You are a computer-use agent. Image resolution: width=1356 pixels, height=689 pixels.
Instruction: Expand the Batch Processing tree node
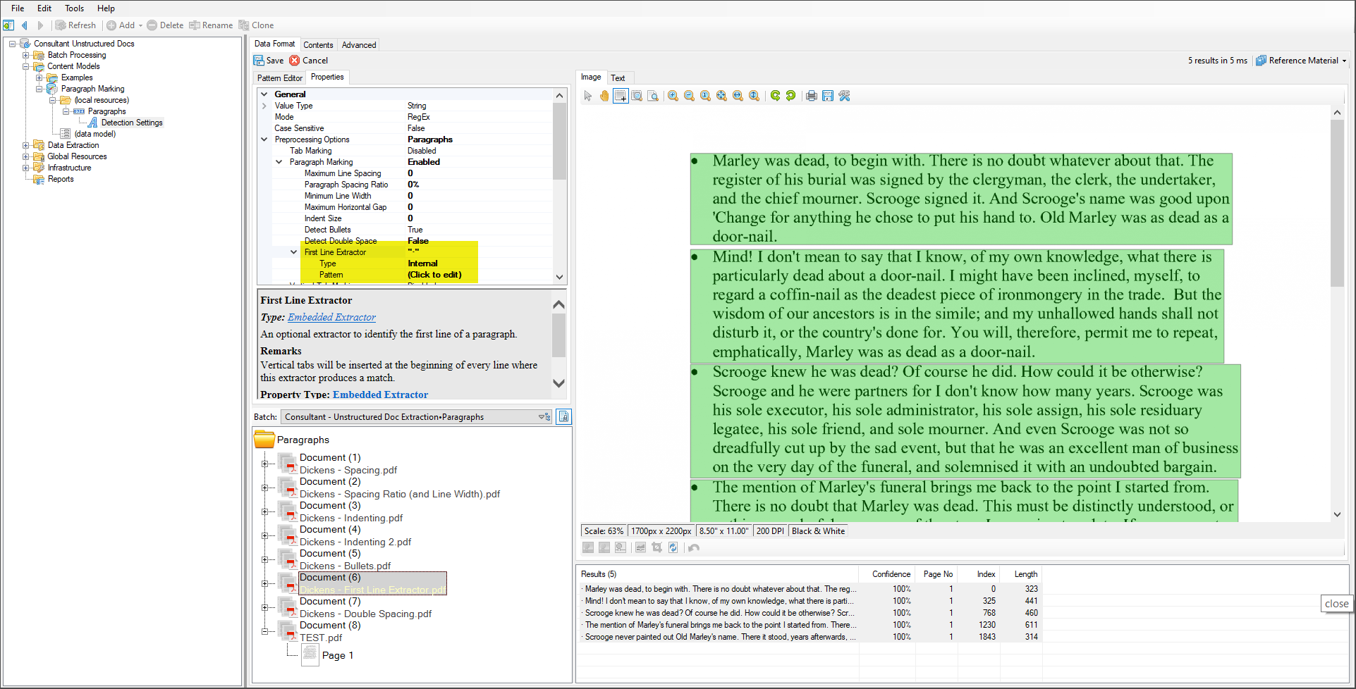coord(25,55)
